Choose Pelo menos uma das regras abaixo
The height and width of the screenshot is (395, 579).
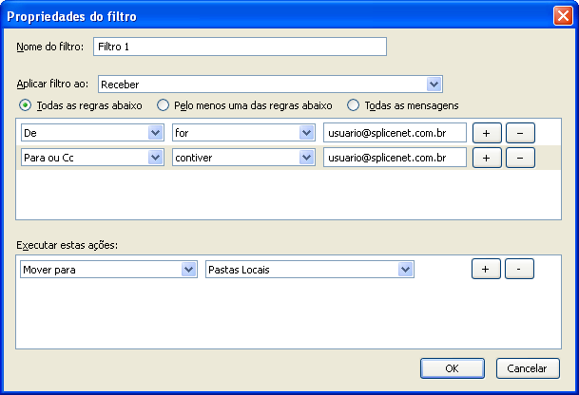click(163, 105)
